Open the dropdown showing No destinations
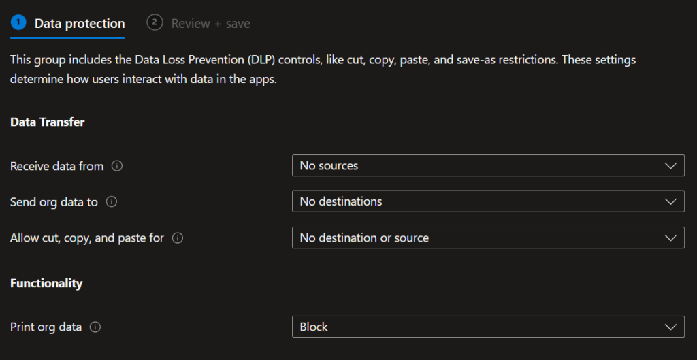Viewport: 697px width, 360px height. (487, 202)
